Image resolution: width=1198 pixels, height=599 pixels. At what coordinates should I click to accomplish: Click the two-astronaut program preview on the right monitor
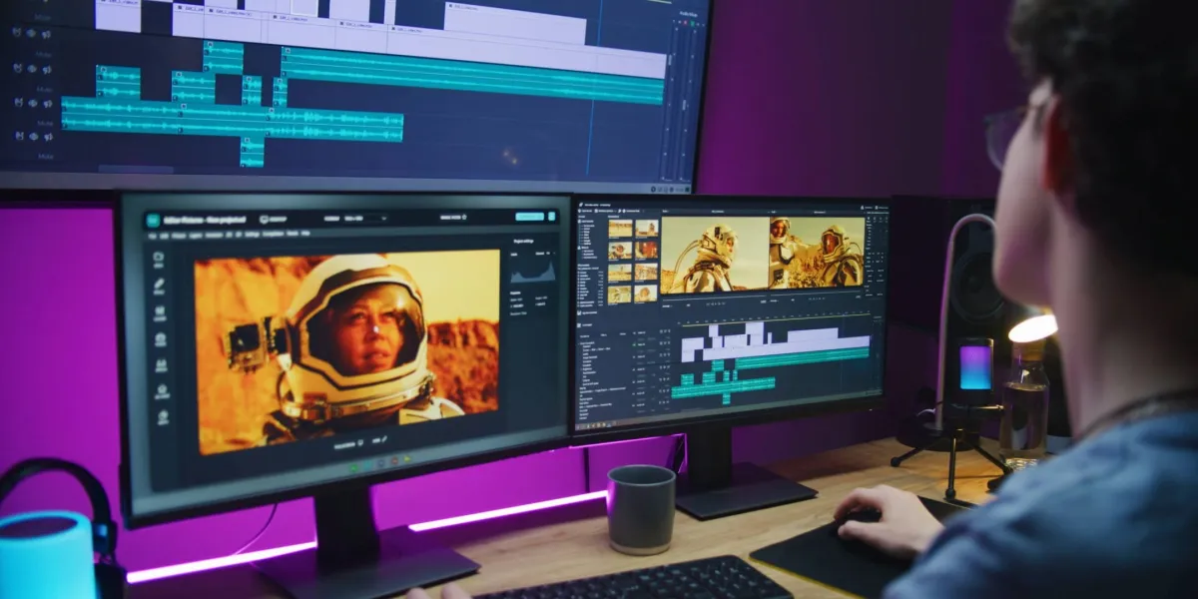(816, 255)
